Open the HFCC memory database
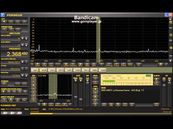Screen dimensions: 173x129 tap(104, 105)
